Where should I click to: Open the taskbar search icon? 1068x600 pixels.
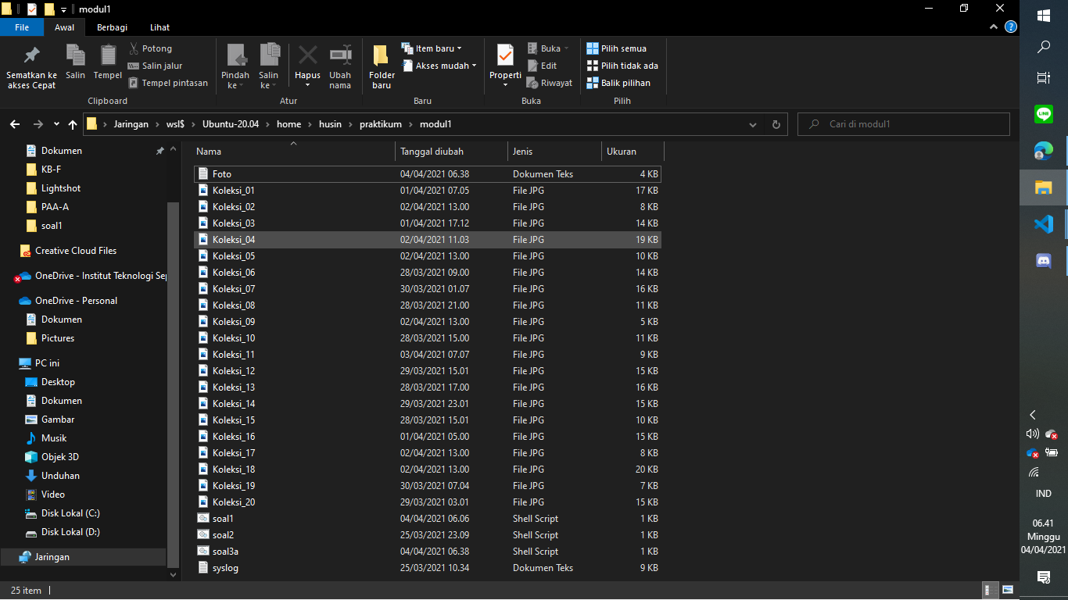click(1044, 47)
